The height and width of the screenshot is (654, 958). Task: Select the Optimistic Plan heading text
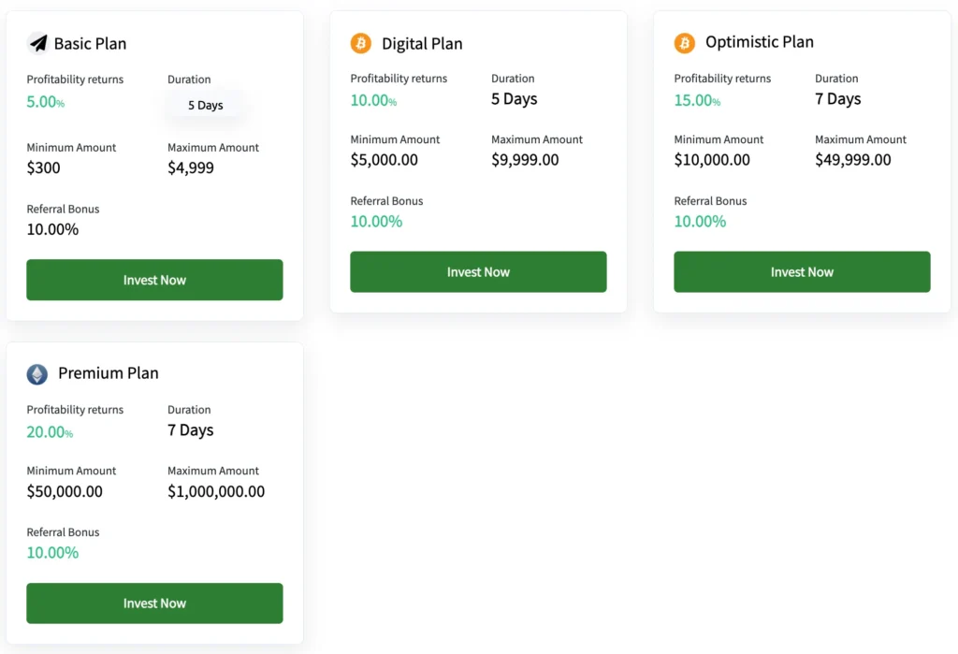pos(759,42)
